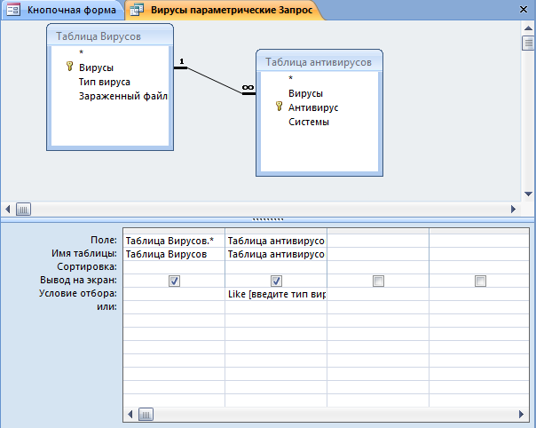Select the Зараженный файл field
This screenshot has width=536, height=428.
coord(122,96)
